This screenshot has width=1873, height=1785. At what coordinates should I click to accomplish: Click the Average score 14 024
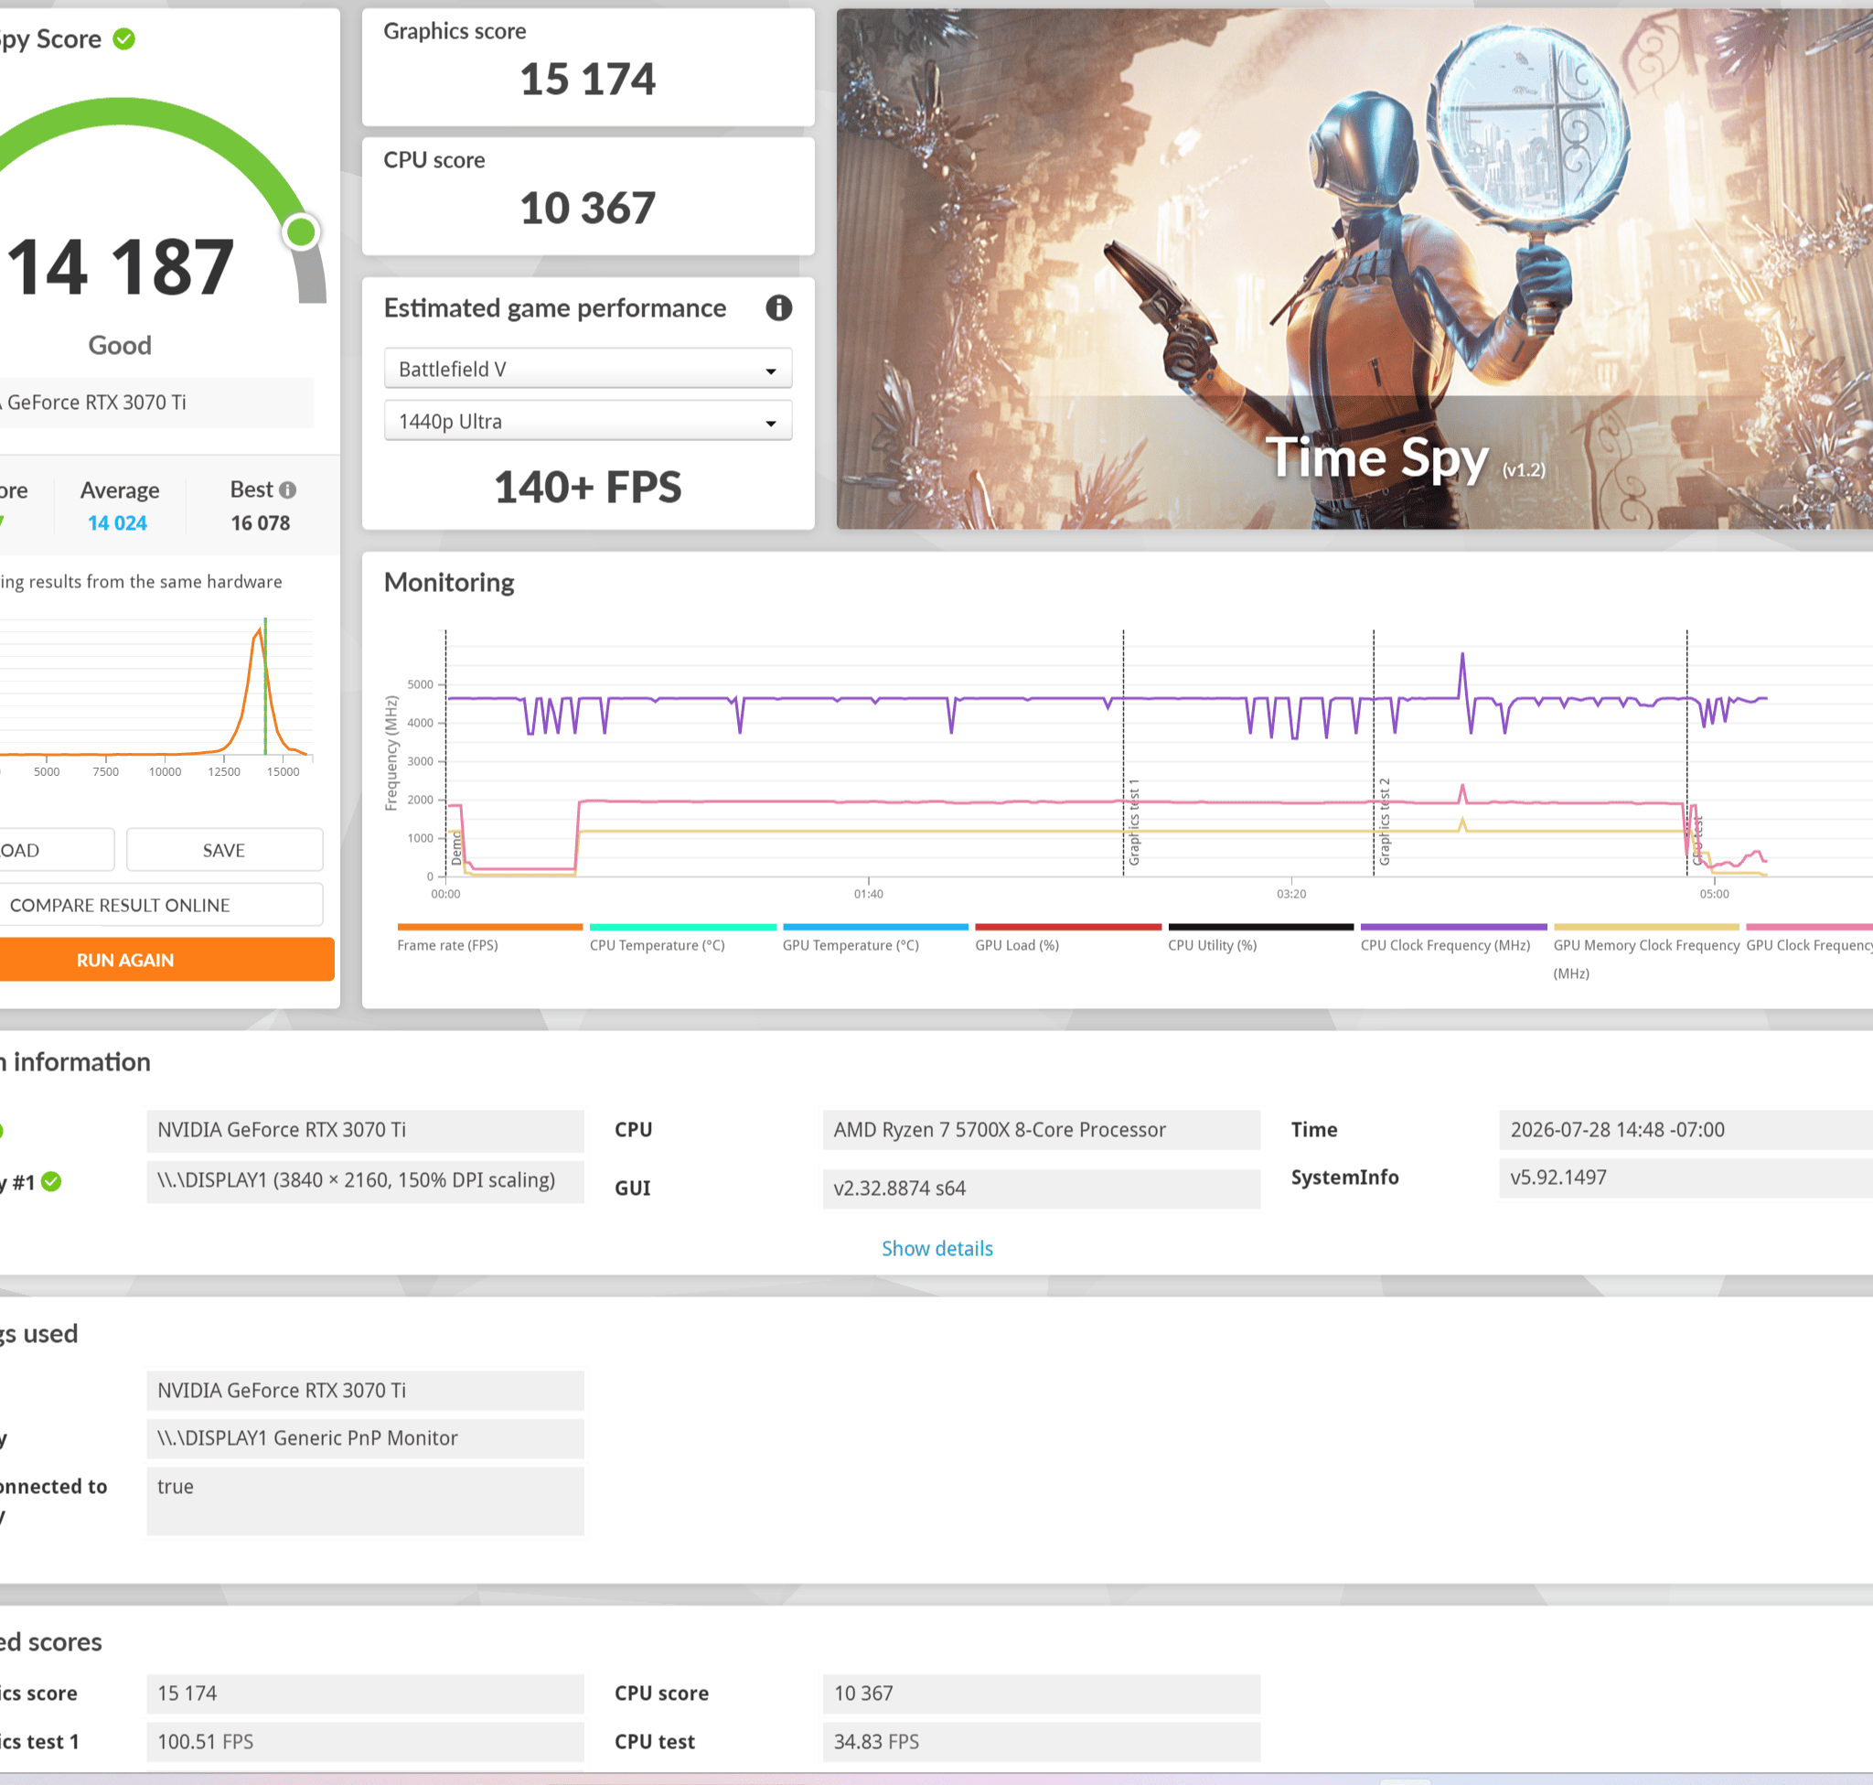[x=118, y=523]
